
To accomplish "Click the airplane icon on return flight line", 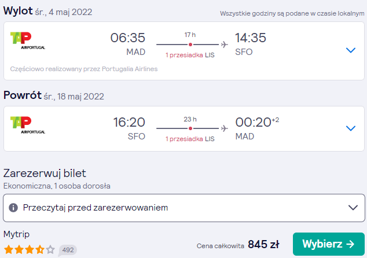I will click(x=224, y=128).
